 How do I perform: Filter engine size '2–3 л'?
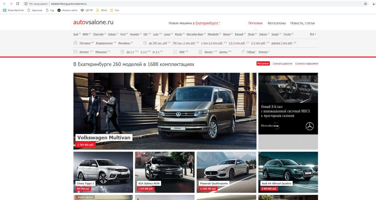click(143, 52)
